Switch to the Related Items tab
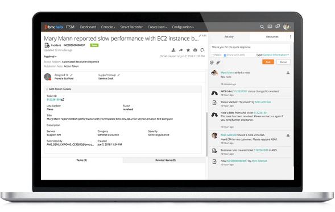 tap(166, 160)
